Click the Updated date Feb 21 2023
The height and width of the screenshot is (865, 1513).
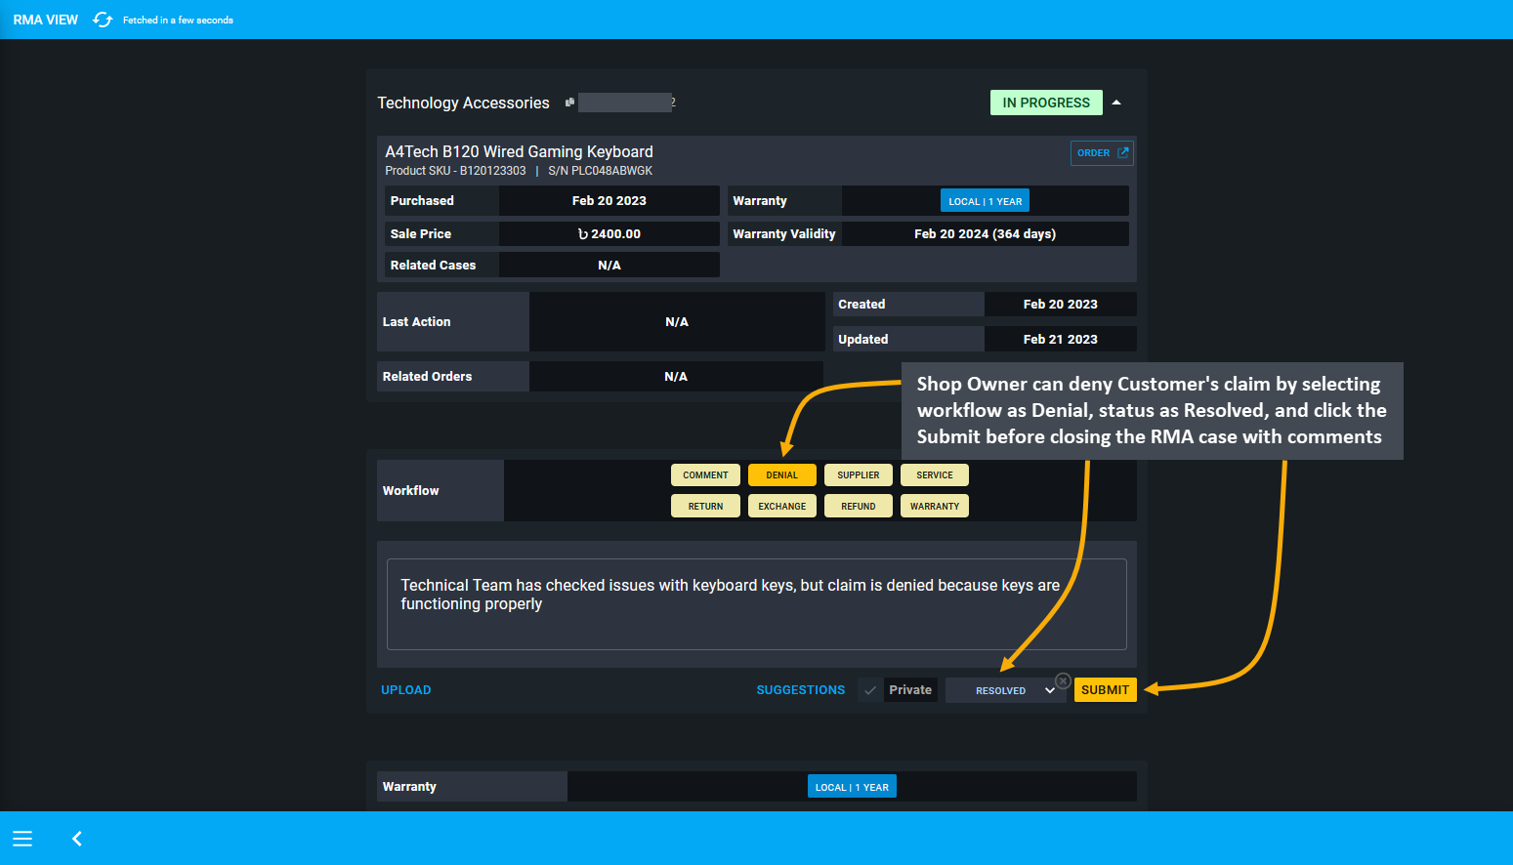tap(1060, 340)
